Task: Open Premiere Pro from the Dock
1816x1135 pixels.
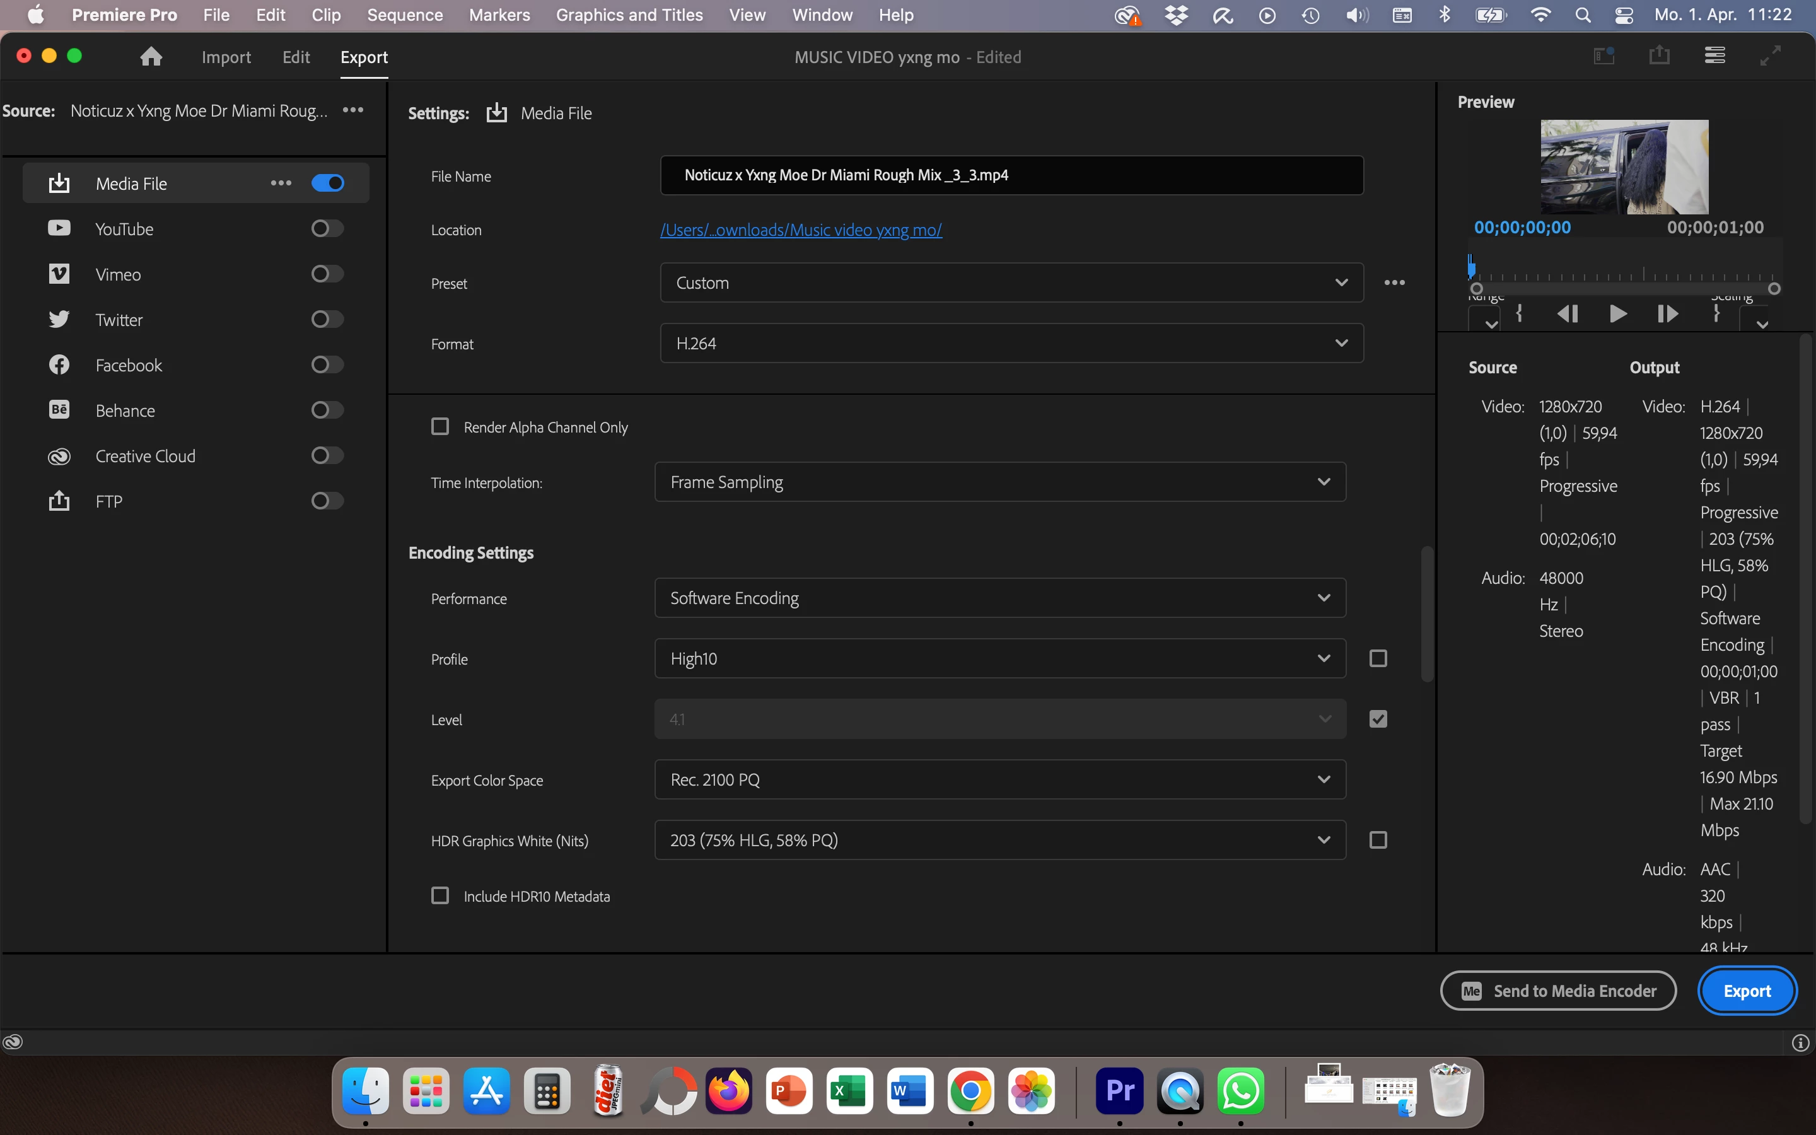Action: pyautogui.click(x=1119, y=1090)
